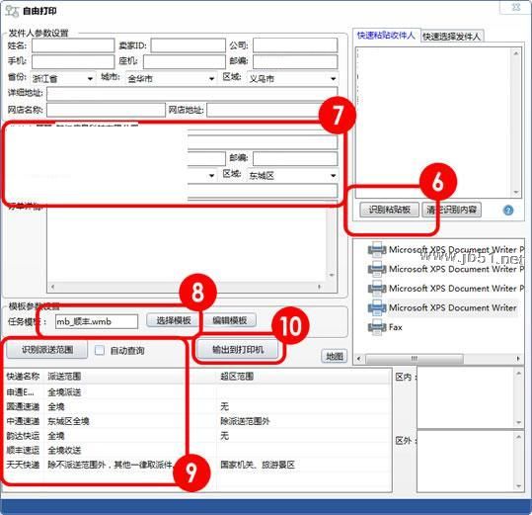Viewport: 532px width, 515px height.
Task: Click the 国家机关、旅游景区 cell
Action: 258,465
